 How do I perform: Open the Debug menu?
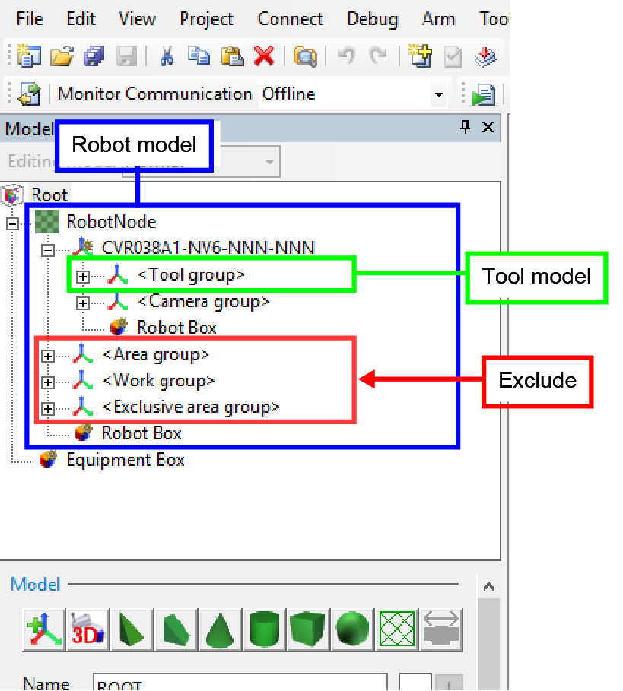[373, 19]
